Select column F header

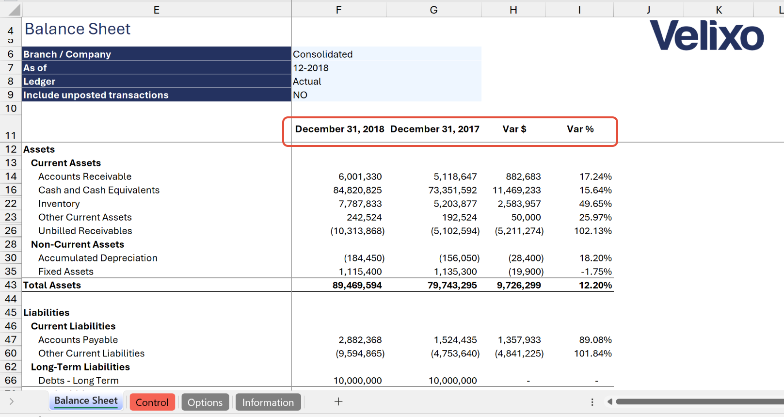coord(338,10)
